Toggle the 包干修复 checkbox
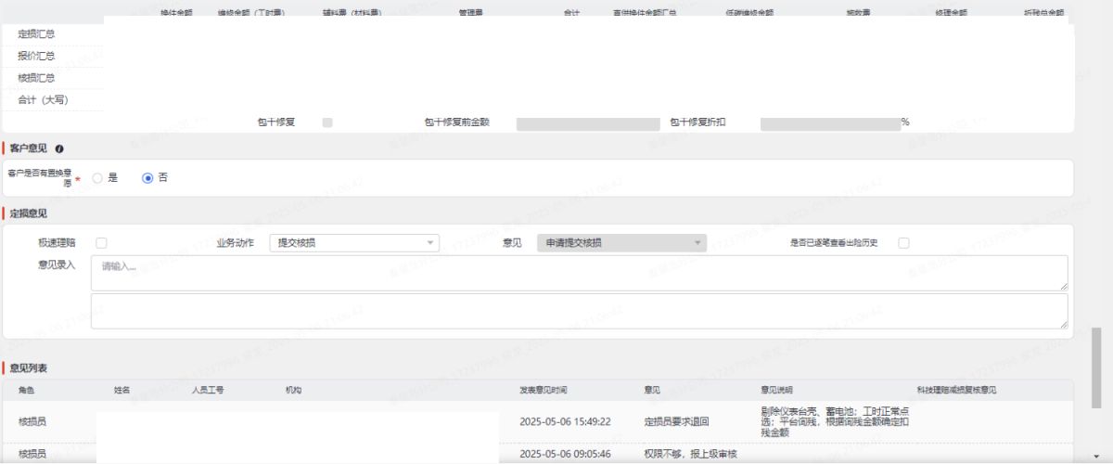 (x=327, y=122)
